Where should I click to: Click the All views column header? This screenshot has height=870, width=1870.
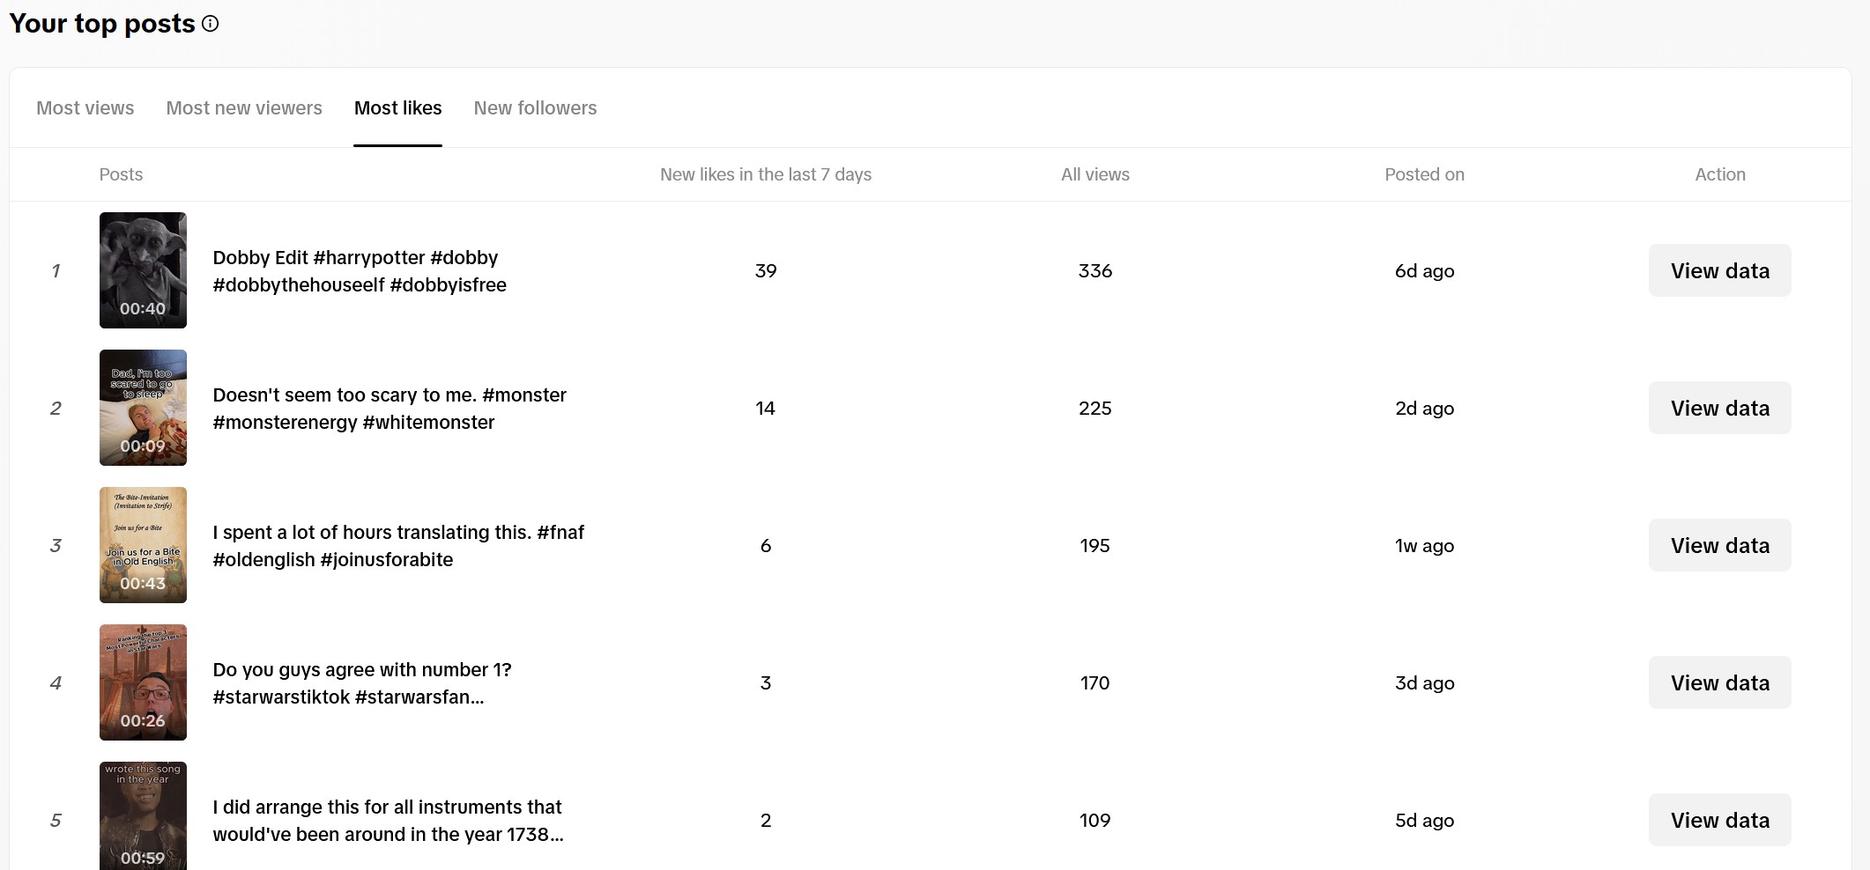(x=1095, y=174)
